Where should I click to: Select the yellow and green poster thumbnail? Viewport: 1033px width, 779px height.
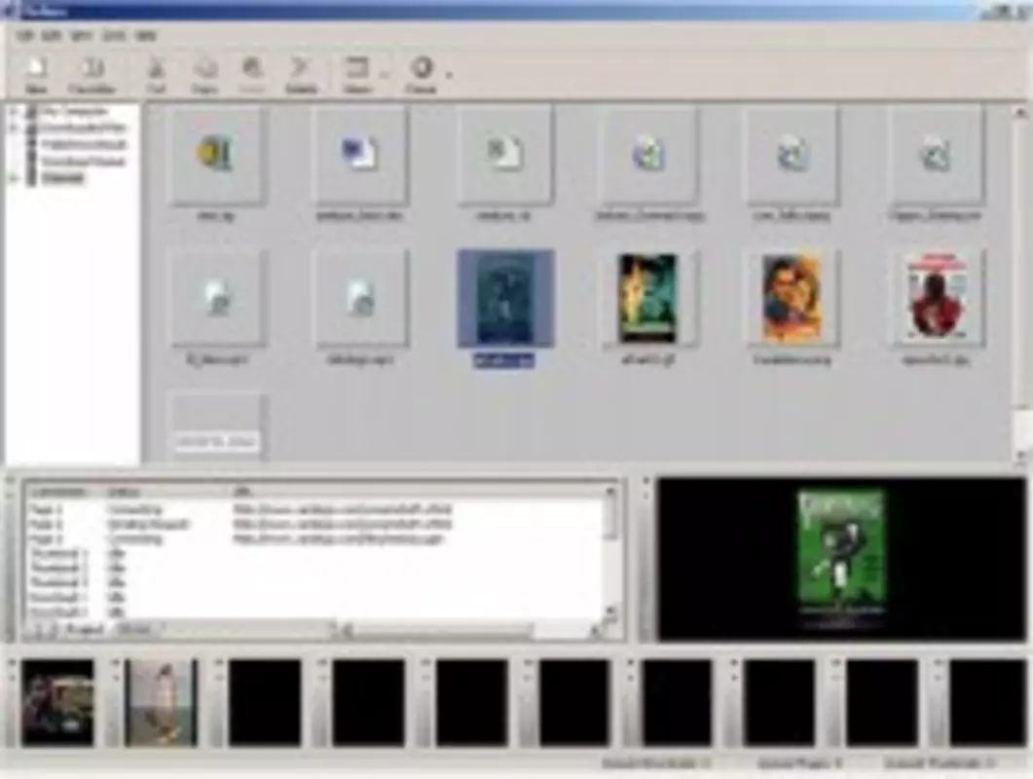click(648, 299)
